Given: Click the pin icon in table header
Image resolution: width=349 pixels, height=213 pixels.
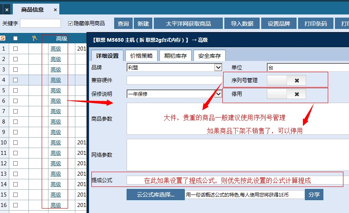Looking at the screenshot, I should coord(34,39).
